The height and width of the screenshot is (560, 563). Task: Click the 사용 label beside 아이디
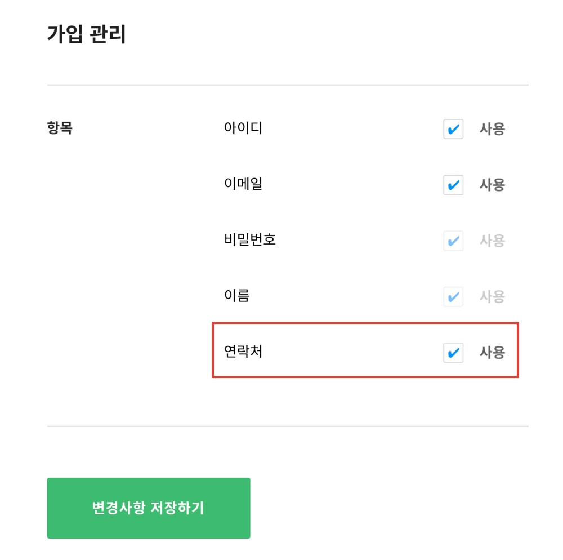point(492,129)
